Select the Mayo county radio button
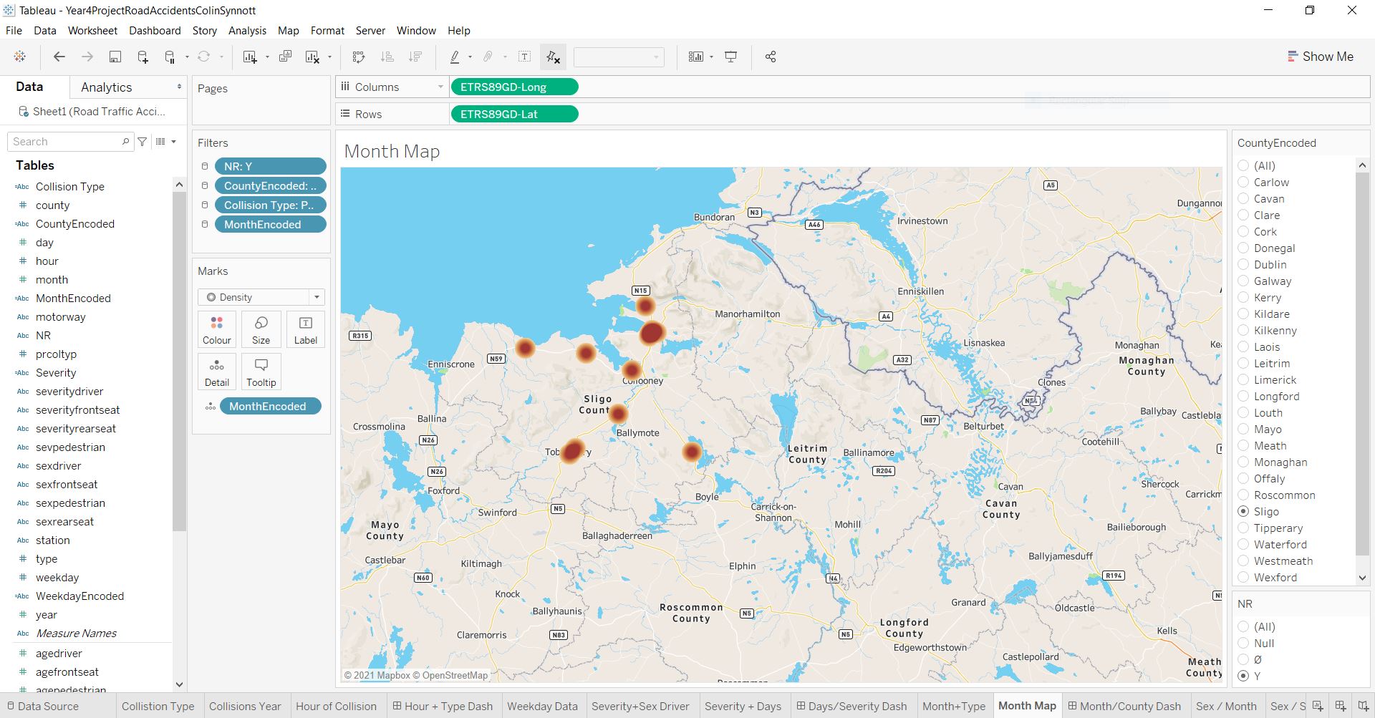This screenshot has width=1375, height=718. pyautogui.click(x=1243, y=430)
